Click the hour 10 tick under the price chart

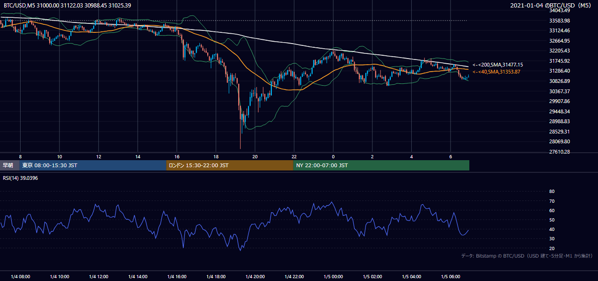[59, 156]
